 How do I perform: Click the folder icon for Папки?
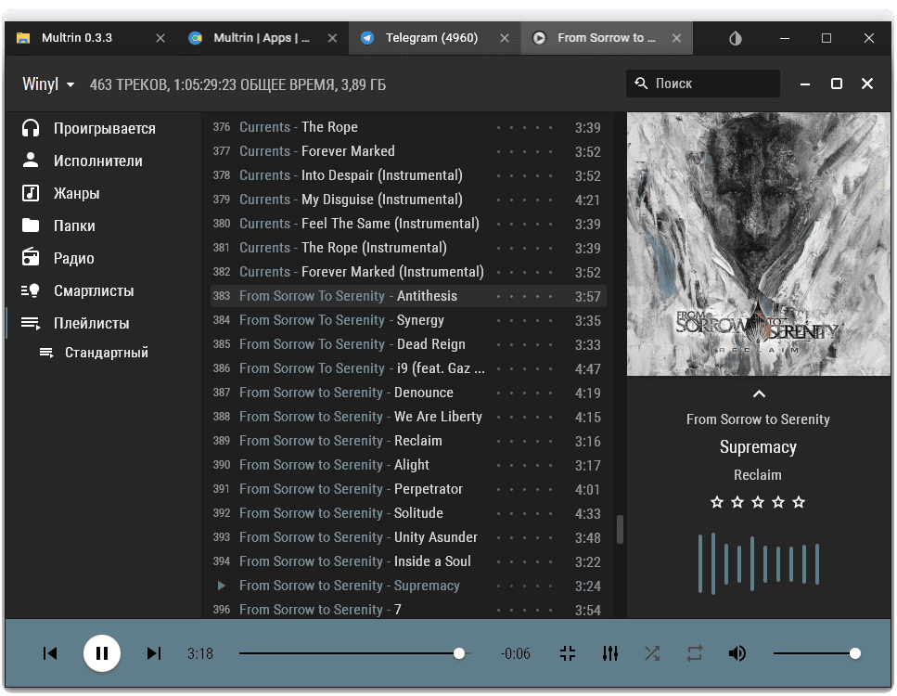pos(31,226)
